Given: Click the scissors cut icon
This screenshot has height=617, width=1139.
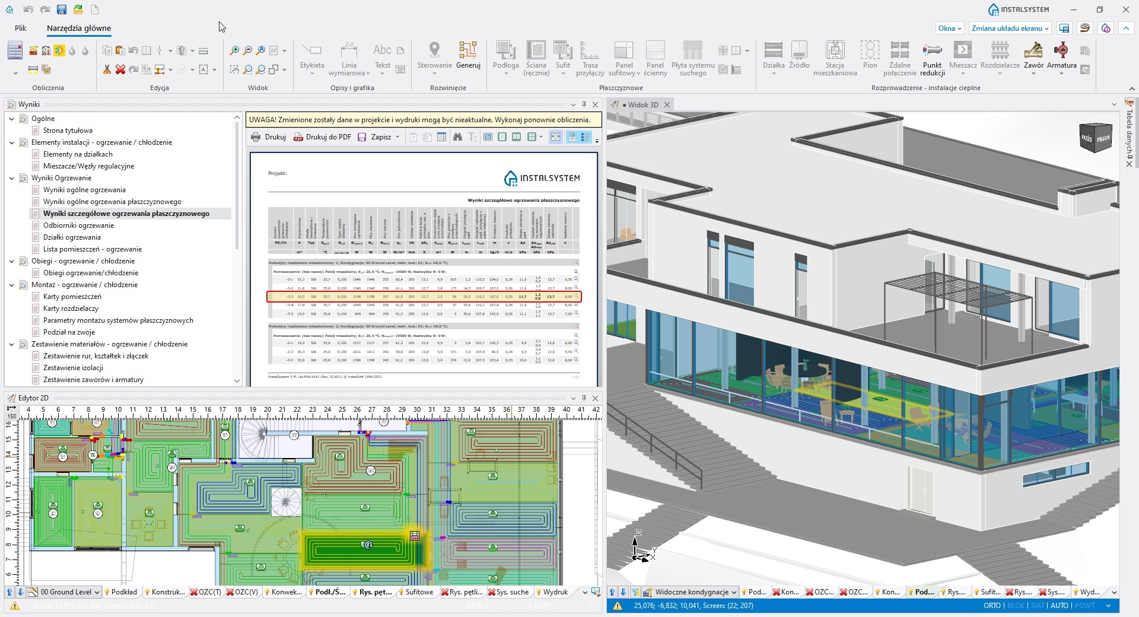Looking at the screenshot, I should (x=107, y=69).
